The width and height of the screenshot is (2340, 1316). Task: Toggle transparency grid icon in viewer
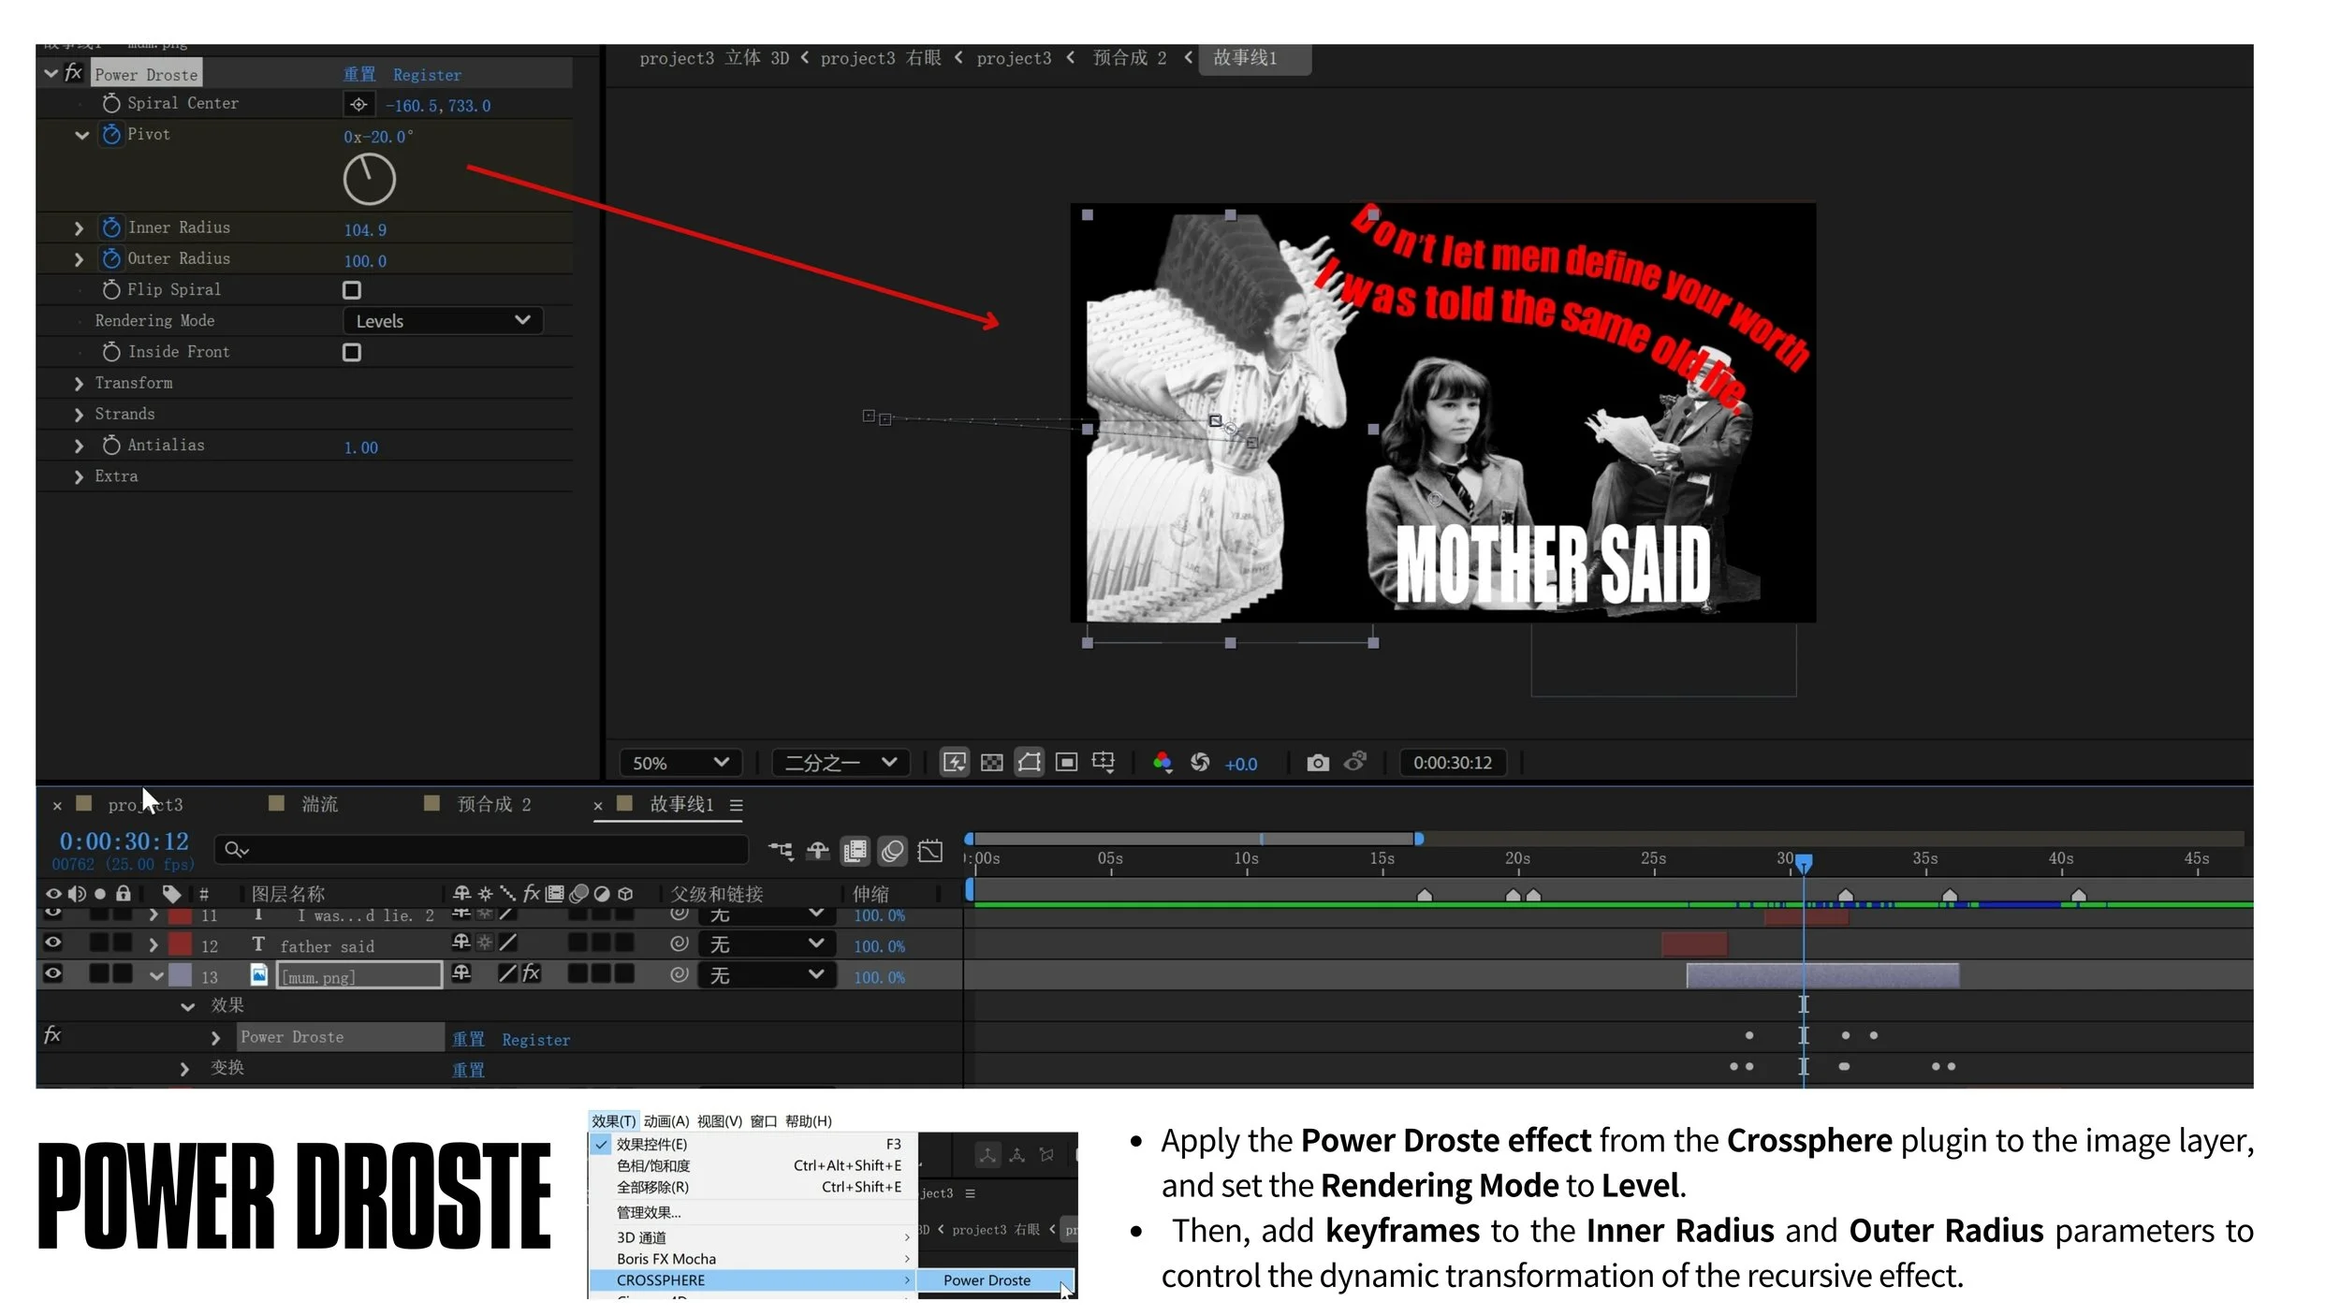991,763
